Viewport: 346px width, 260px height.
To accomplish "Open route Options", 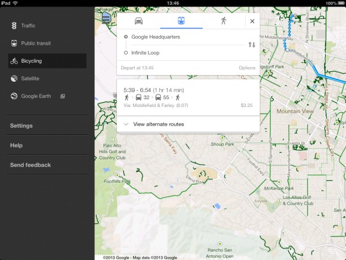I will coord(247,68).
